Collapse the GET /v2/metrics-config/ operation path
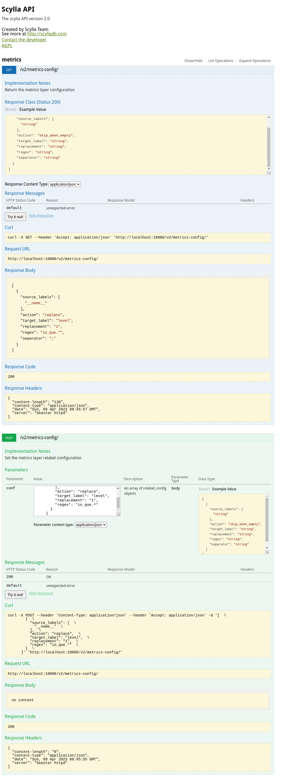This screenshot has width=281, height=778. [x=39, y=70]
